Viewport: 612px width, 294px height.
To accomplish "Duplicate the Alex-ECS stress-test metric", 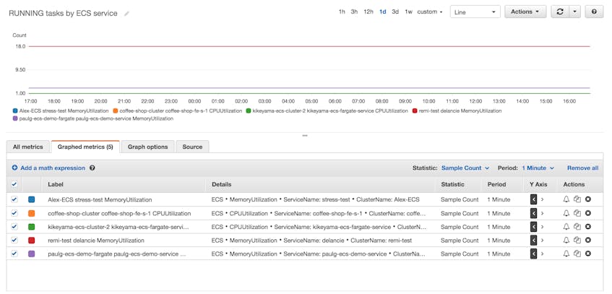I will click(577, 199).
